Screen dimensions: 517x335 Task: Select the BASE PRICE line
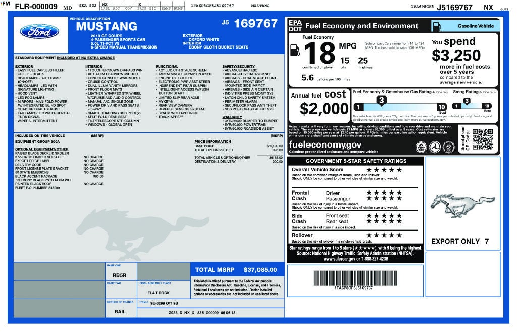click(238, 146)
